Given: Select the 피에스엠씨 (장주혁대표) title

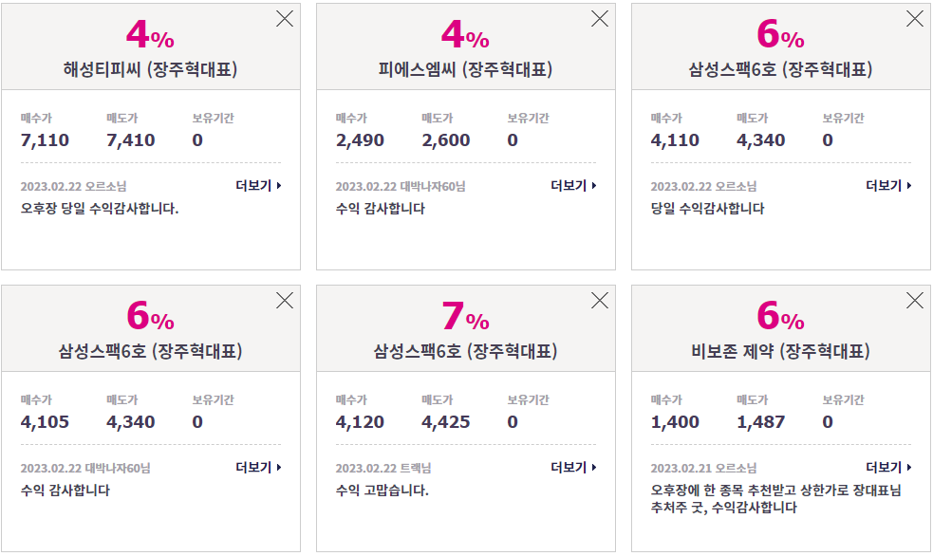Looking at the screenshot, I should [465, 69].
